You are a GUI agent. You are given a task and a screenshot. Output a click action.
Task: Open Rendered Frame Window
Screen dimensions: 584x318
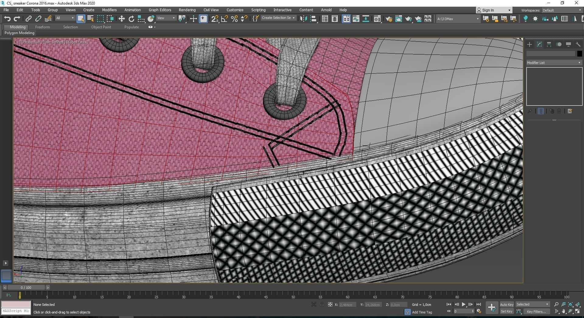[399, 19]
